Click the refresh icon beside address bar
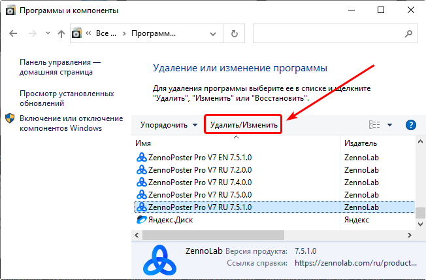Image resolution: width=426 pixels, height=280 pixels. coord(233,33)
